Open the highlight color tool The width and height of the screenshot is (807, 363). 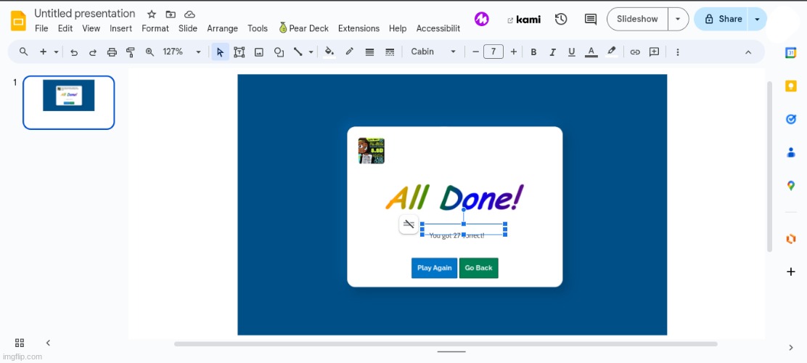point(612,52)
